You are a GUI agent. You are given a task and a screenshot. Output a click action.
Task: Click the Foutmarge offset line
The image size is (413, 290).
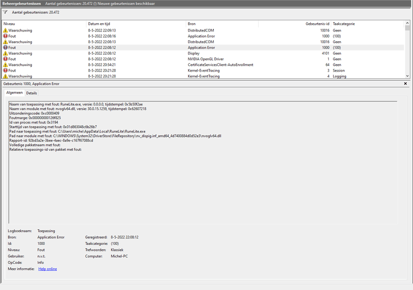coord(35,118)
